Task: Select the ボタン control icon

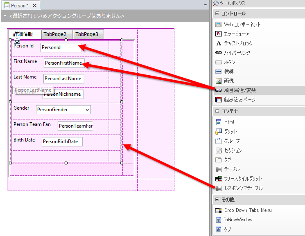Action: (x=219, y=62)
